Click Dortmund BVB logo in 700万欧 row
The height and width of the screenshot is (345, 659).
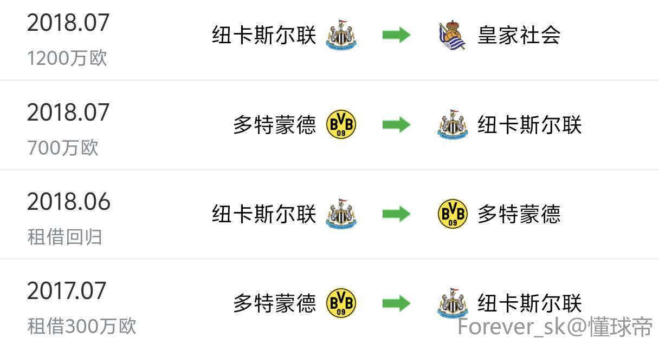341,125
